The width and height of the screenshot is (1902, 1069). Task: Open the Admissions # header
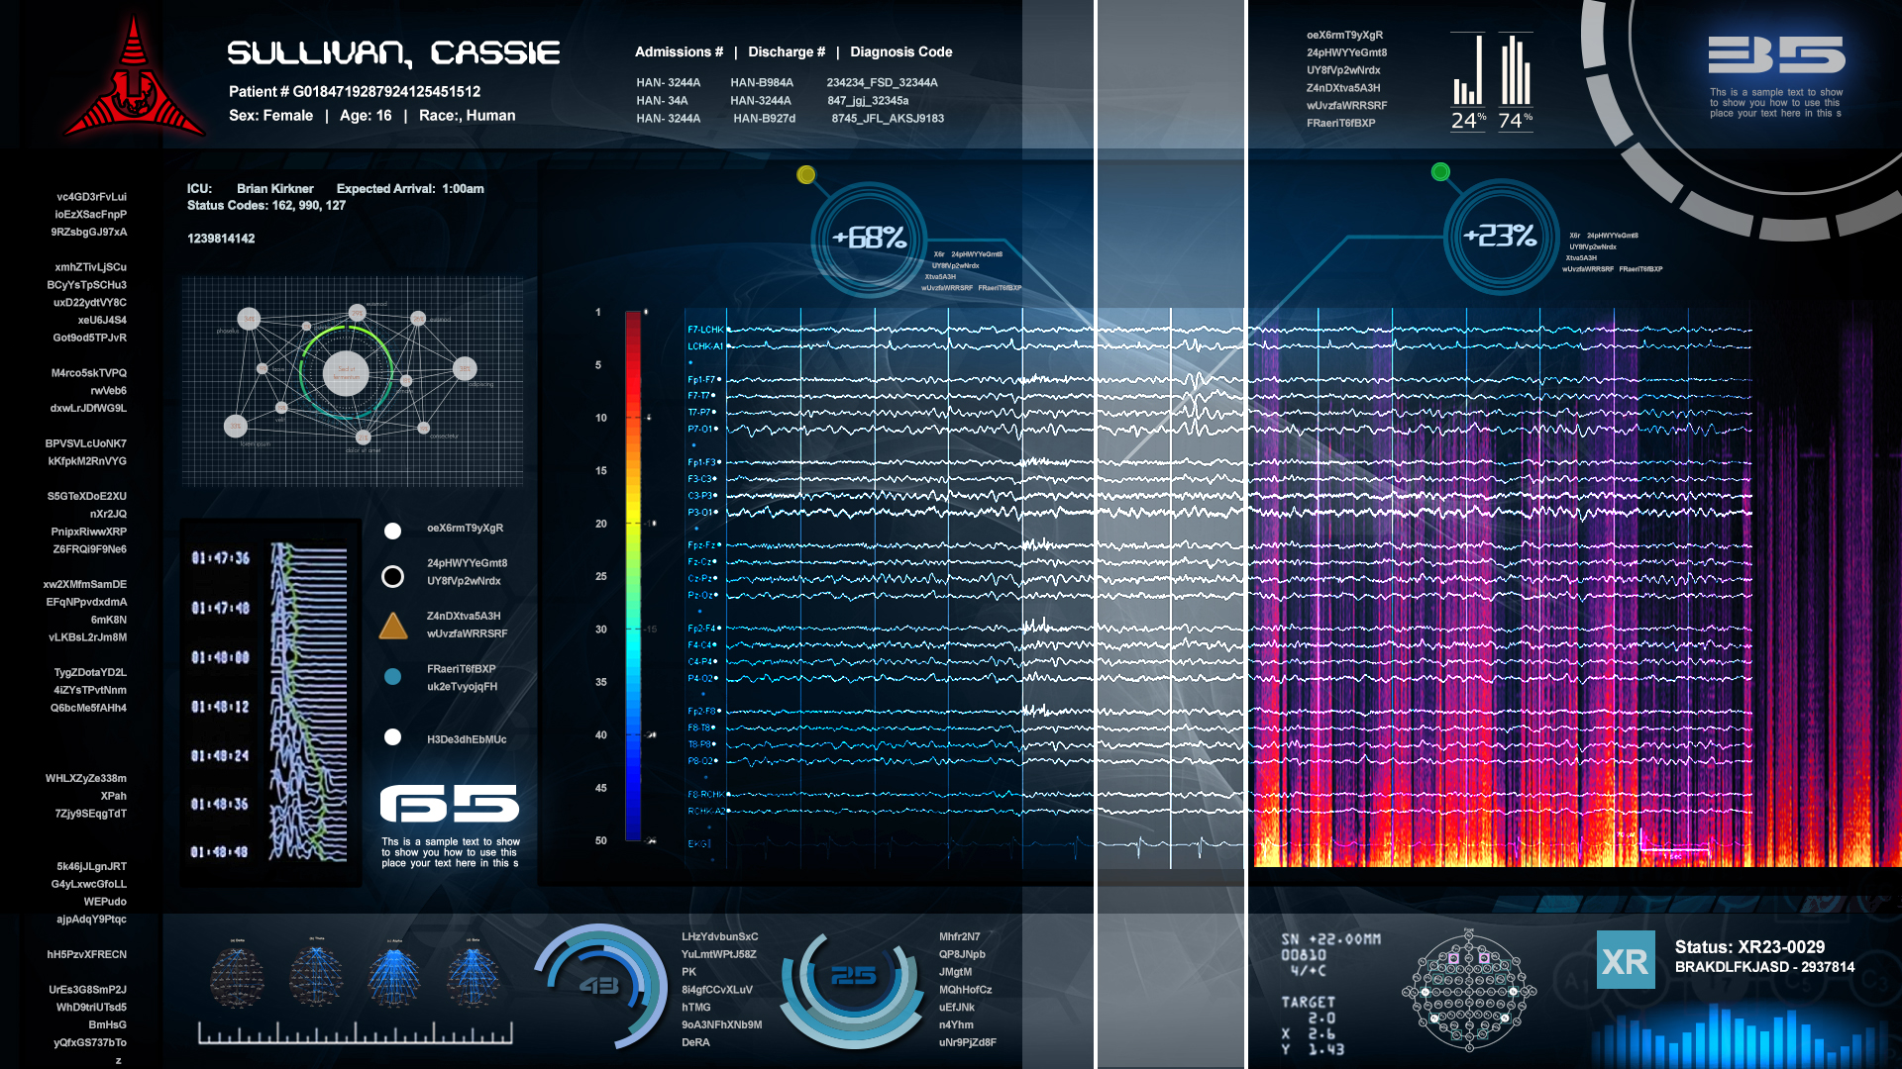[x=679, y=51]
